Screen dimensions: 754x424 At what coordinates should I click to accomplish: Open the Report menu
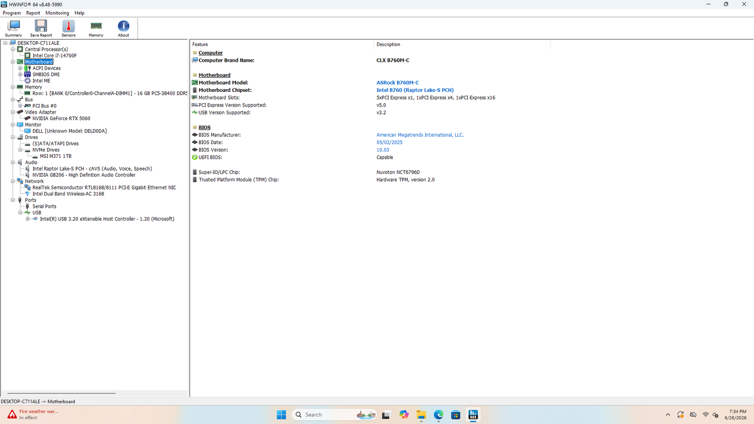click(33, 13)
